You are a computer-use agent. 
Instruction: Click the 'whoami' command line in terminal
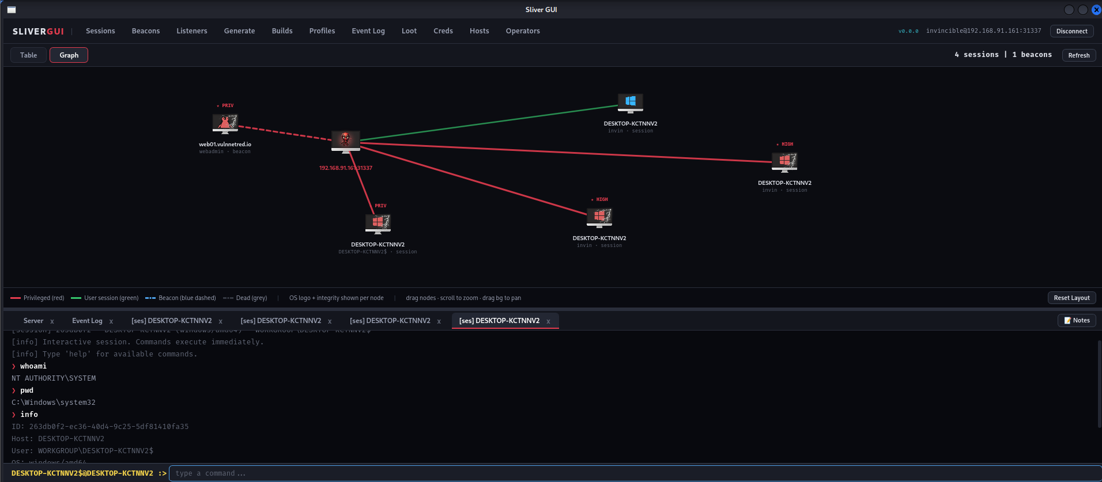[x=33, y=366]
